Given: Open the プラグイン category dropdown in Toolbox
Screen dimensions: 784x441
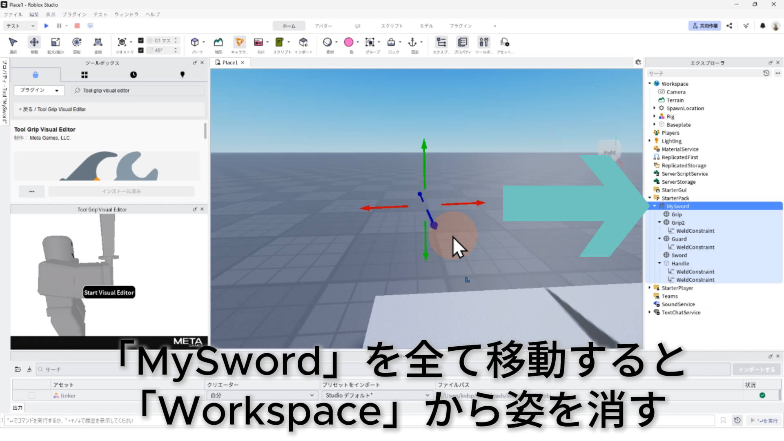Looking at the screenshot, I should click(39, 90).
